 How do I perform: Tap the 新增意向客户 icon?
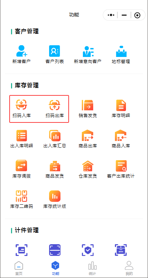88,51
